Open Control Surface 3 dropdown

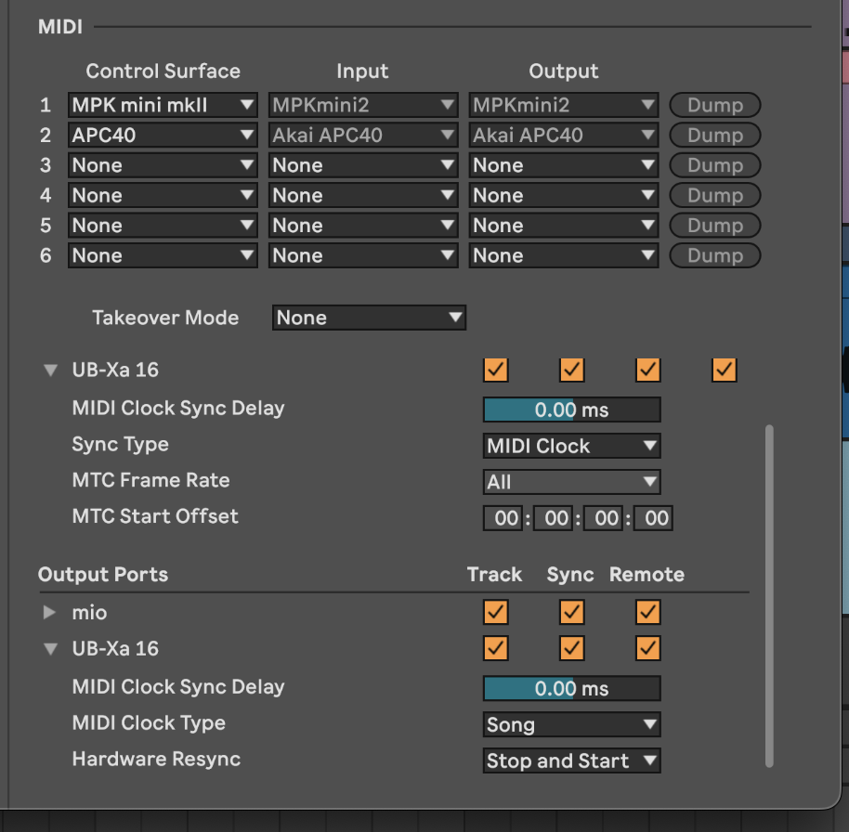tap(163, 165)
